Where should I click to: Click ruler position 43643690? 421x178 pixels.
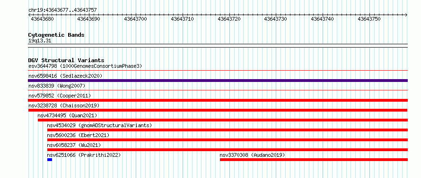tap(88, 19)
